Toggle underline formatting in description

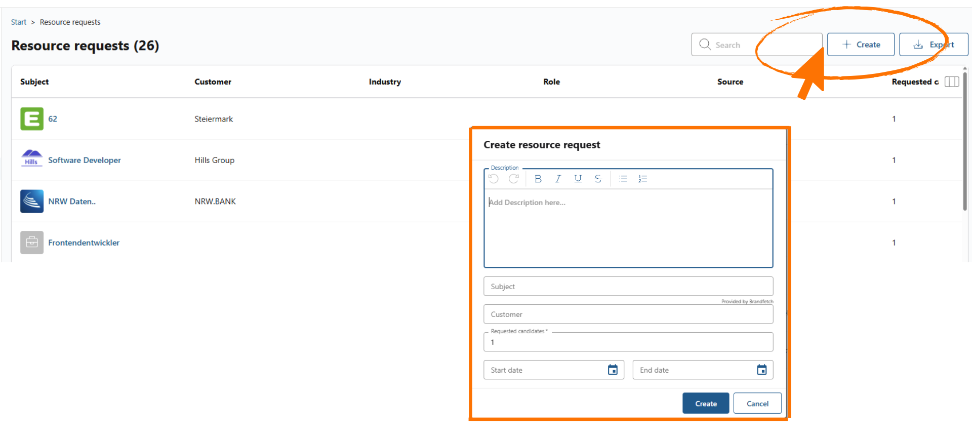578,179
